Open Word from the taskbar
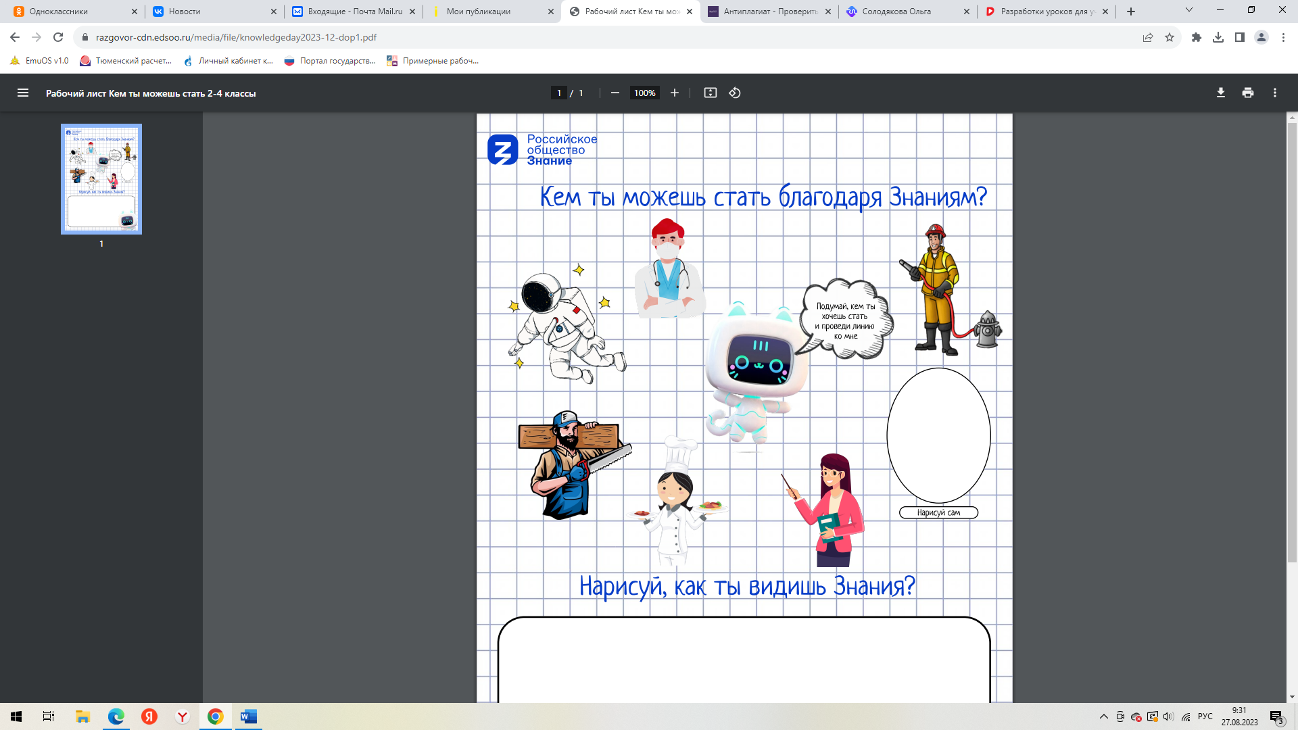 pyautogui.click(x=248, y=716)
